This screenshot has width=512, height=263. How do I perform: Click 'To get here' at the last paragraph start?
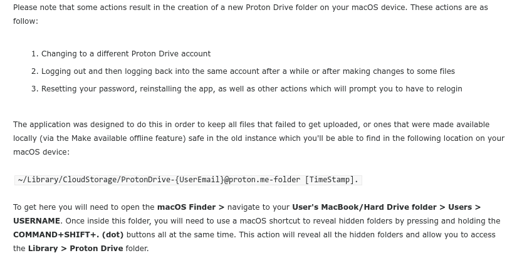[32, 207]
